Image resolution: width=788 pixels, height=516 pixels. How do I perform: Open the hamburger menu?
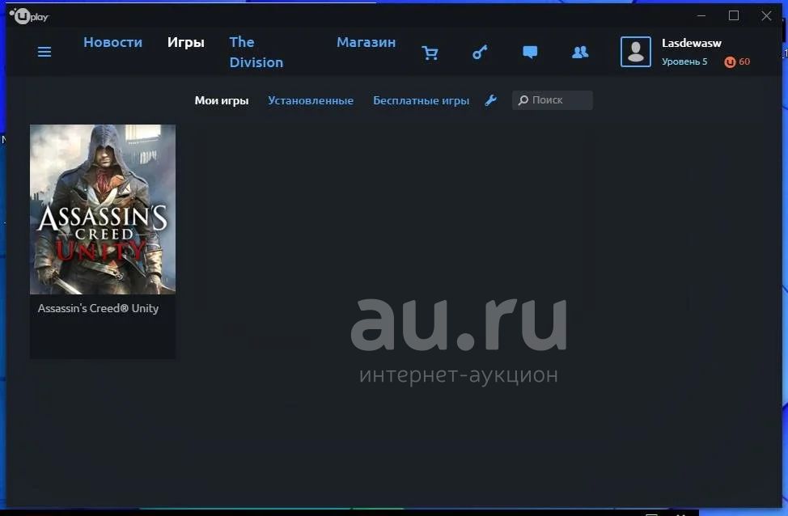pyautogui.click(x=44, y=52)
